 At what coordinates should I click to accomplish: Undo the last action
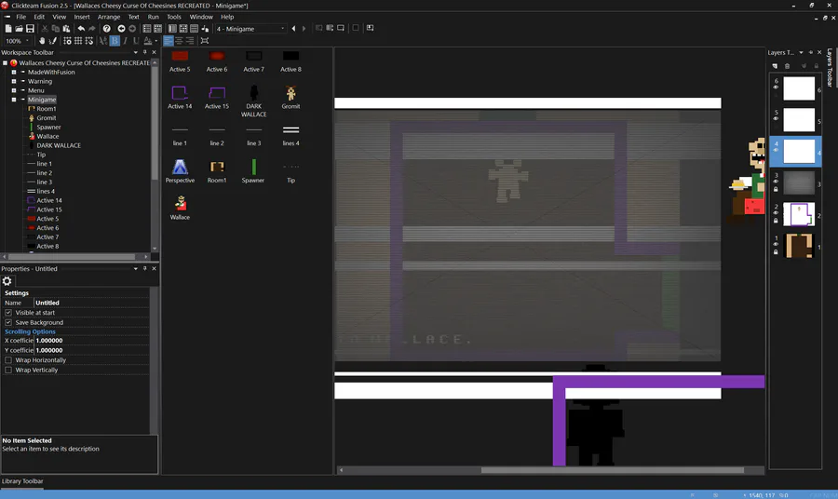click(x=81, y=28)
